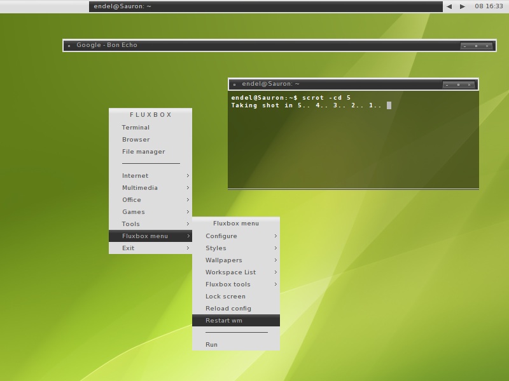Click the Configure row's arrow chevron
Screen dimensions: 509x381
[x=275, y=236]
